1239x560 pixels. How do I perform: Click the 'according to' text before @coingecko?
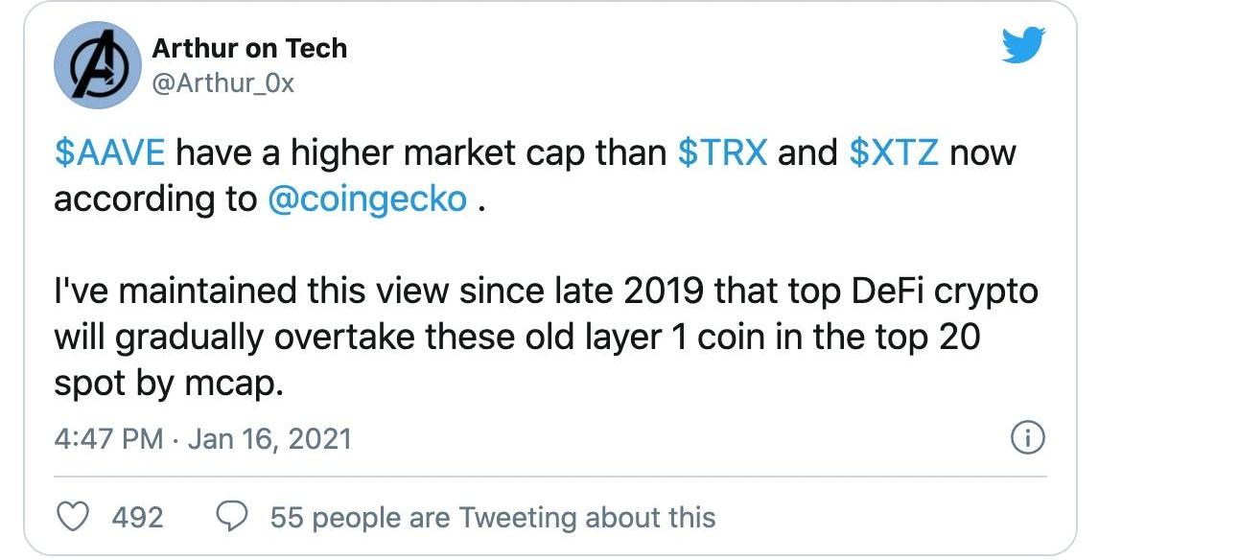[155, 199]
